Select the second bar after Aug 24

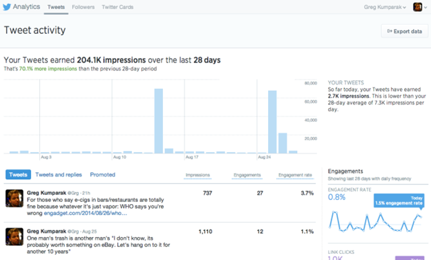coord(283,143)
